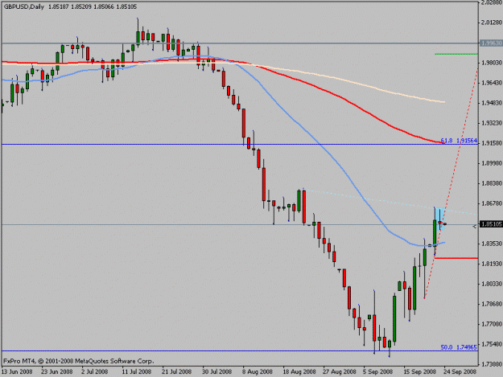
Task: Click the FxPro MT4 MetaQuotes copyright text
Action: 79,361
